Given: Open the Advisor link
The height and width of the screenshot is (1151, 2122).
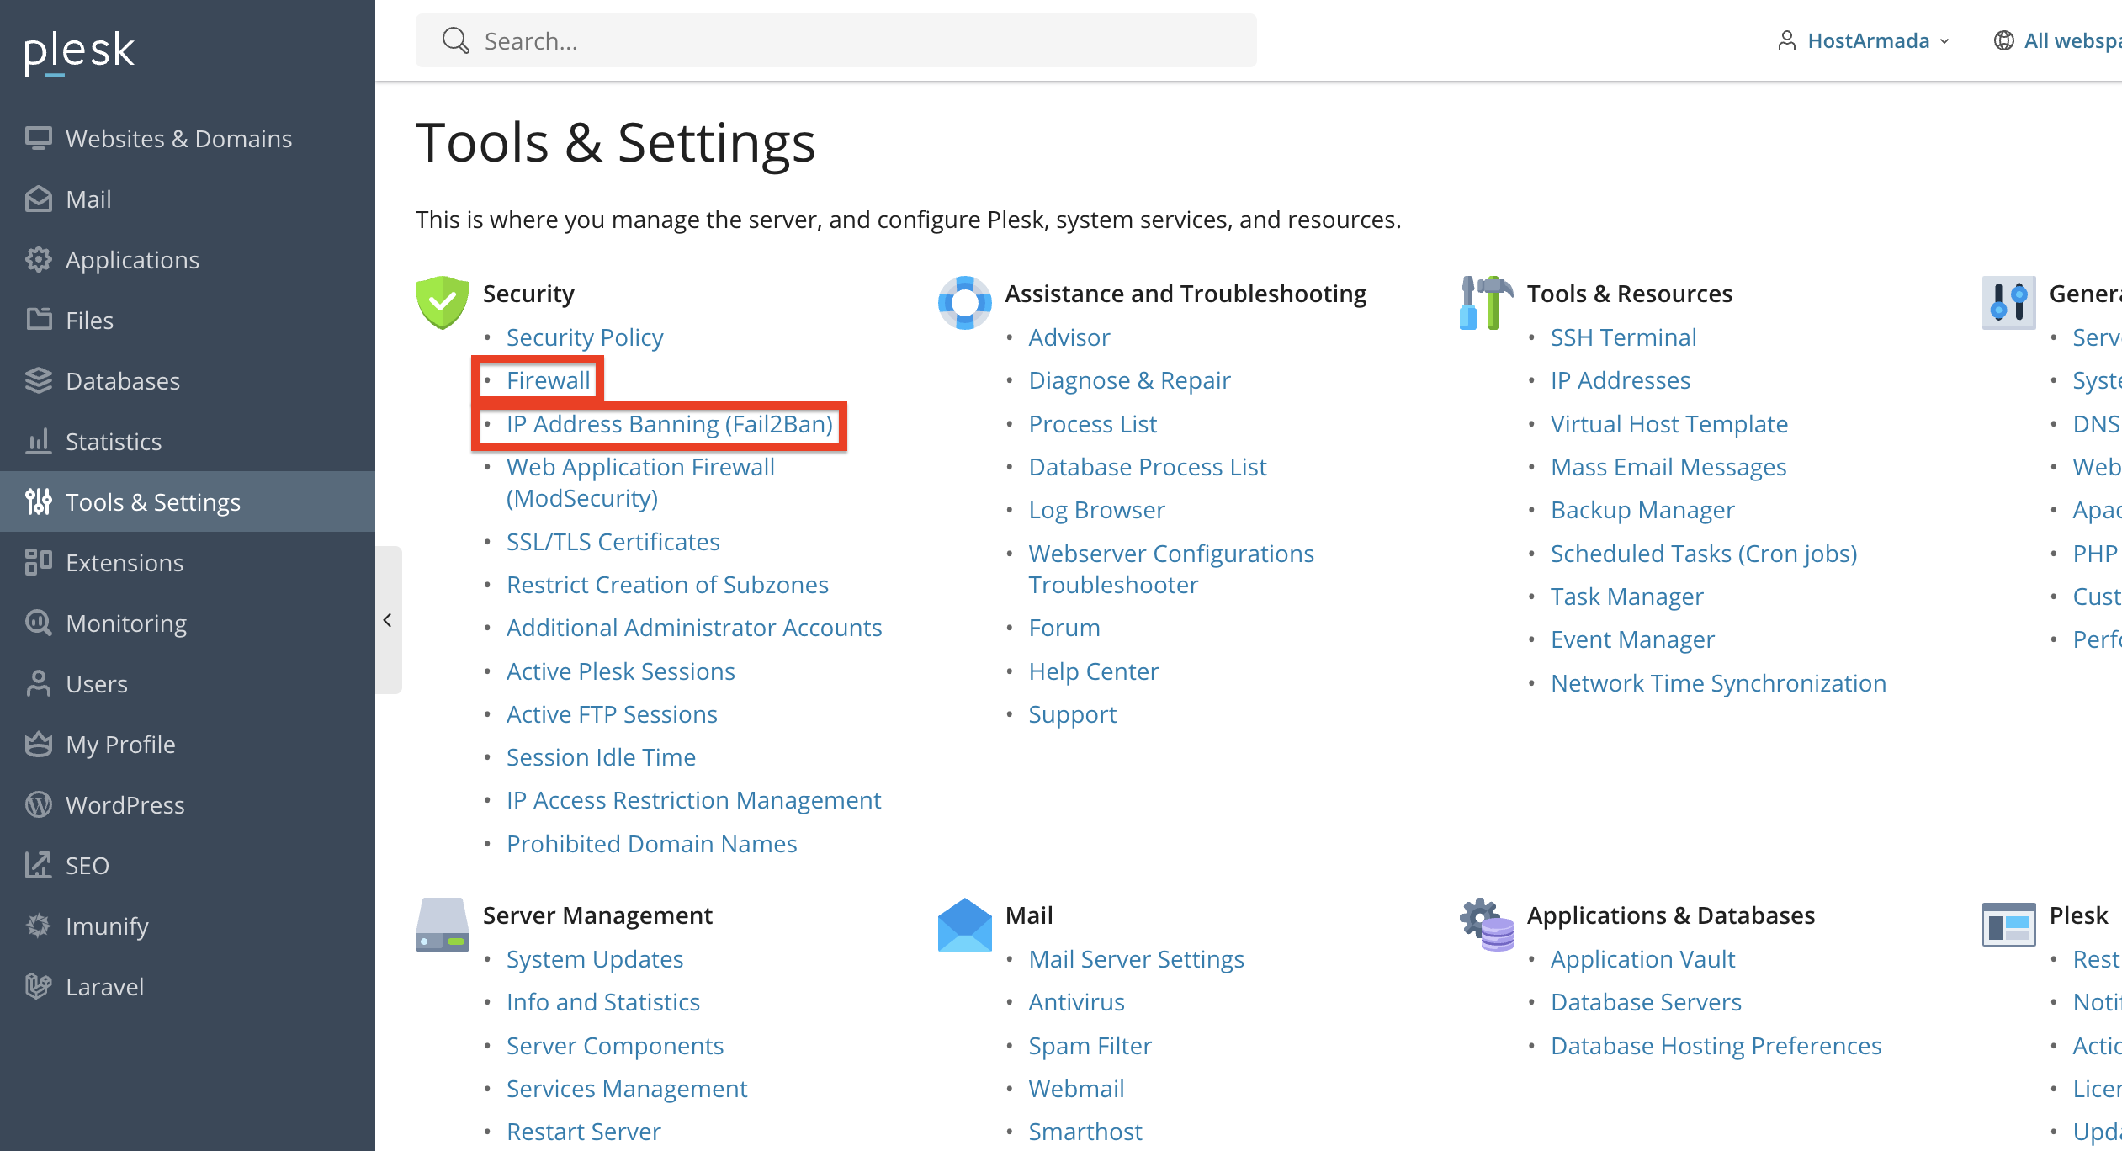Looking at the screenshot, I should tap(1069, 337).
